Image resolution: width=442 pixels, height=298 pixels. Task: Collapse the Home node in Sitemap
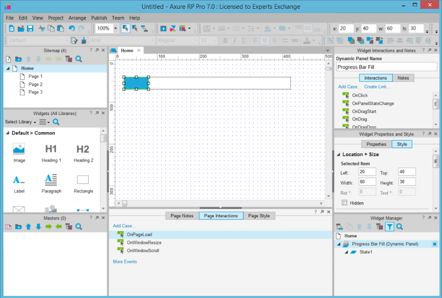(x=8, y=69)
